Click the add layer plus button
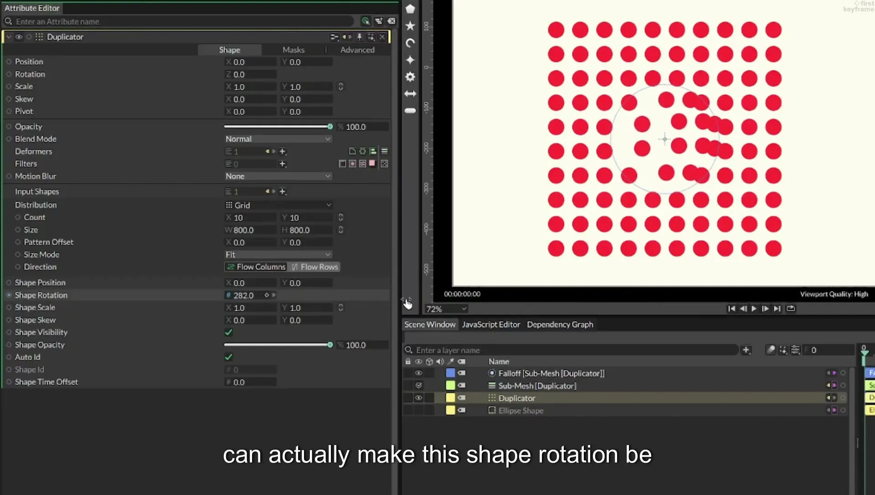875x495 pixels. click(746, 350)
